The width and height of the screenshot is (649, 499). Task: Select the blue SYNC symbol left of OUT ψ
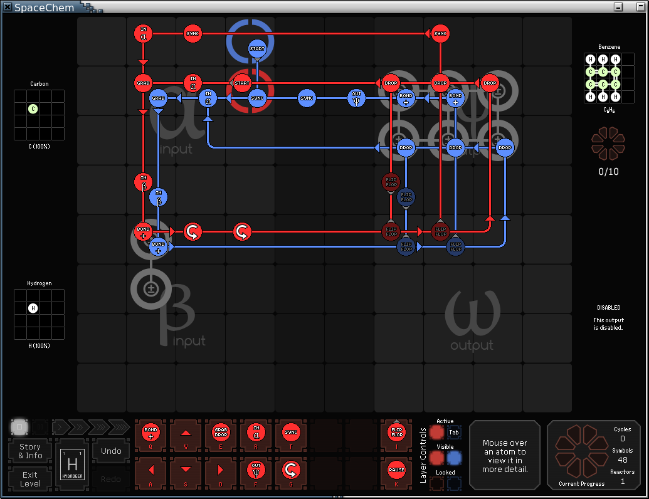tap(307, 98)
